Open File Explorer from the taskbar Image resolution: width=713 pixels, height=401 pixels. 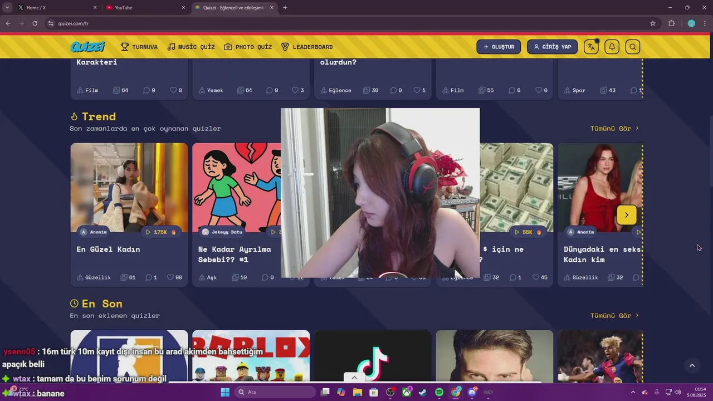point(358,392)
